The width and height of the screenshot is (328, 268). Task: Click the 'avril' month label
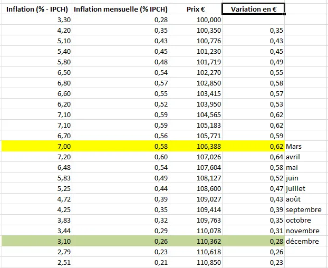tap(293, 157)
